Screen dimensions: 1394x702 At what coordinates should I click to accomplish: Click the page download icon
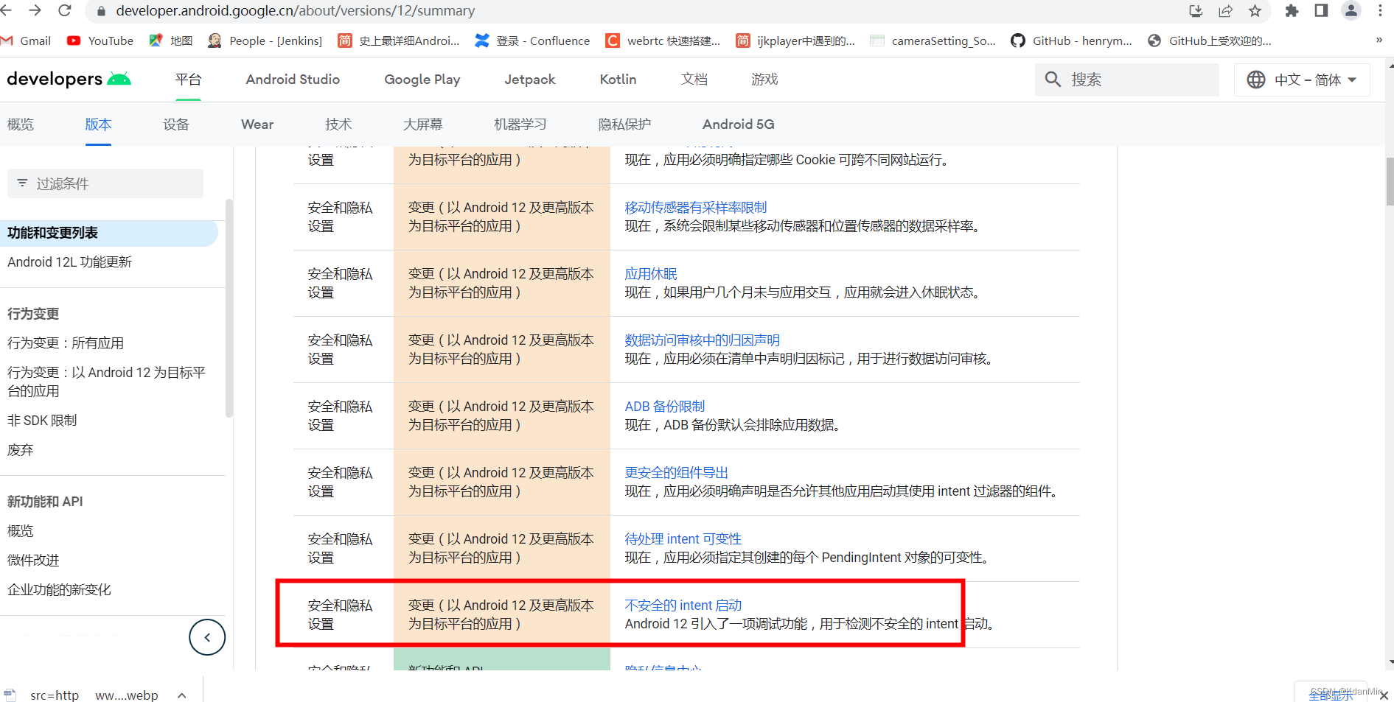(x=1195, y=12)
